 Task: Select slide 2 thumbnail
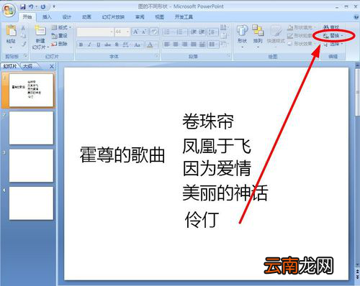(31, 128)
